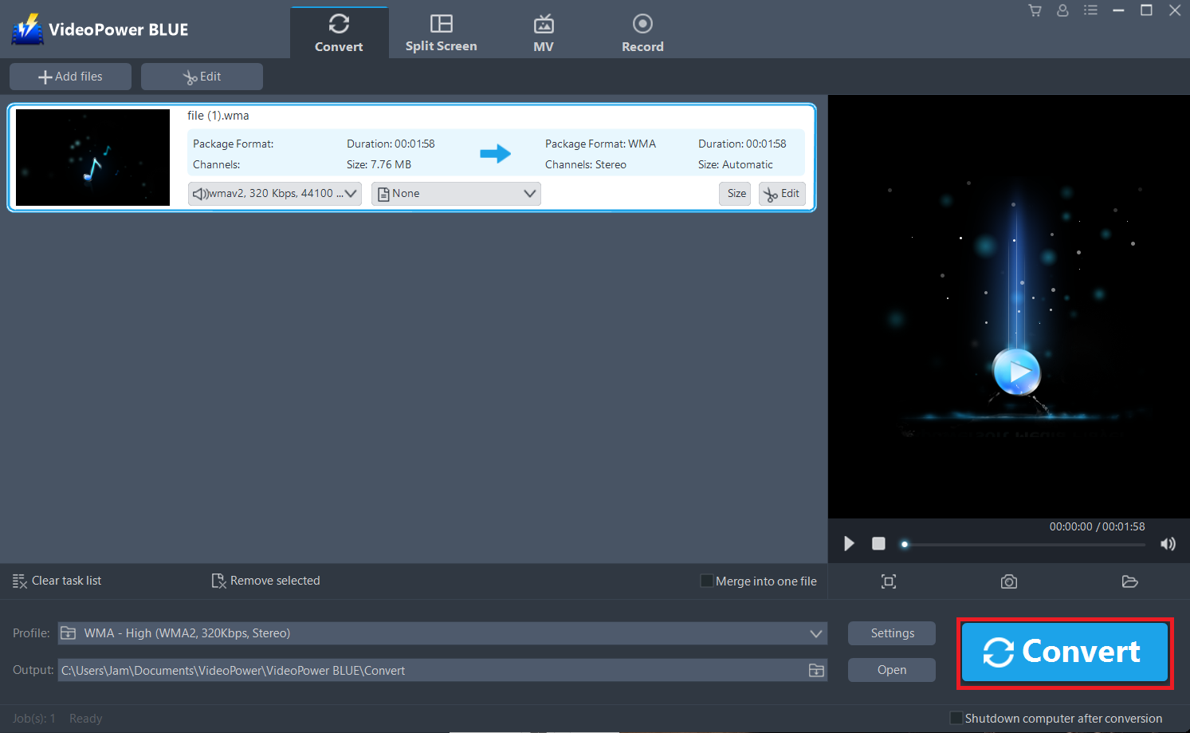
Task: Open the user account panel
Action: point(1062,10)
